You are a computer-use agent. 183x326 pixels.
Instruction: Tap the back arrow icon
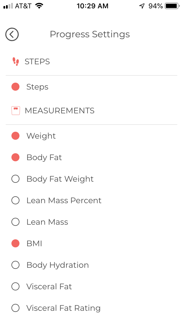pos(12,34)
